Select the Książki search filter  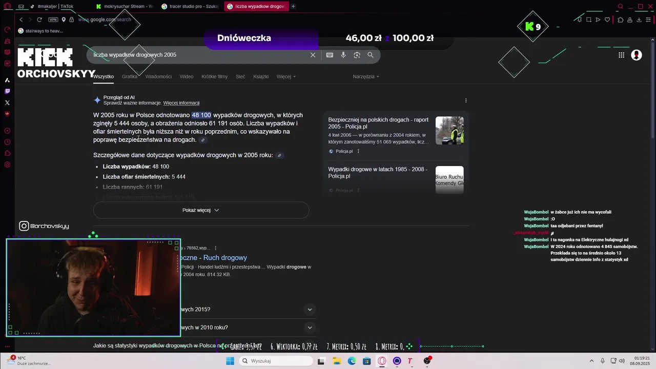261,76
